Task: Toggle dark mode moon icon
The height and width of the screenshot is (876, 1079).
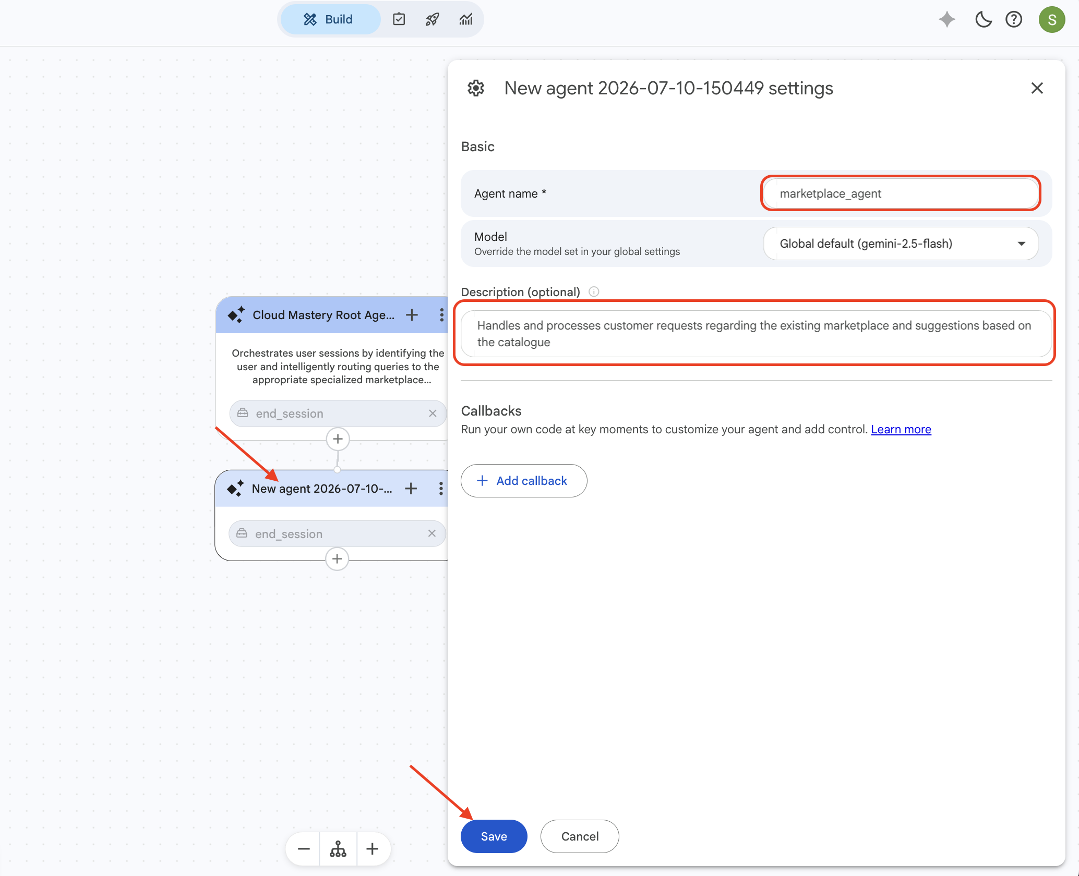Action: (983, 20)
